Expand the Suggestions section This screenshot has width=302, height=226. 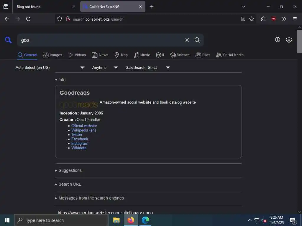click(68, 170)
